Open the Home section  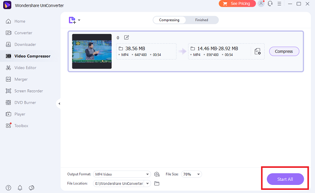point(20,21)
